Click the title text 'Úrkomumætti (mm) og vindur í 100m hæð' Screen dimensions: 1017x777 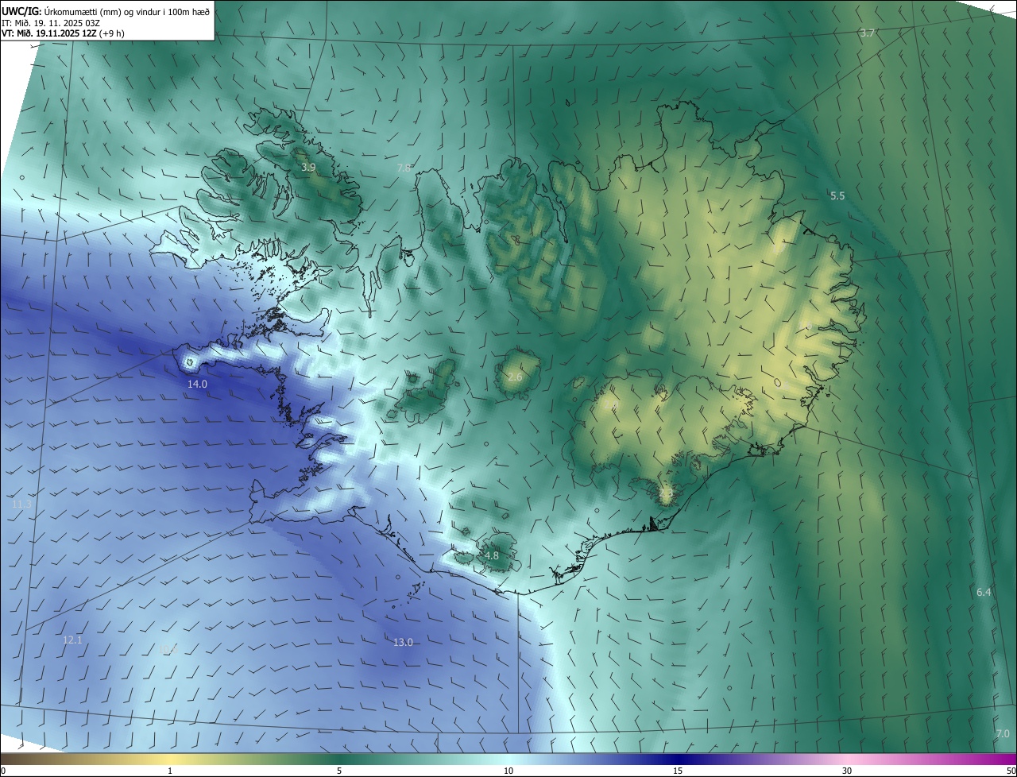pos(127,10)
